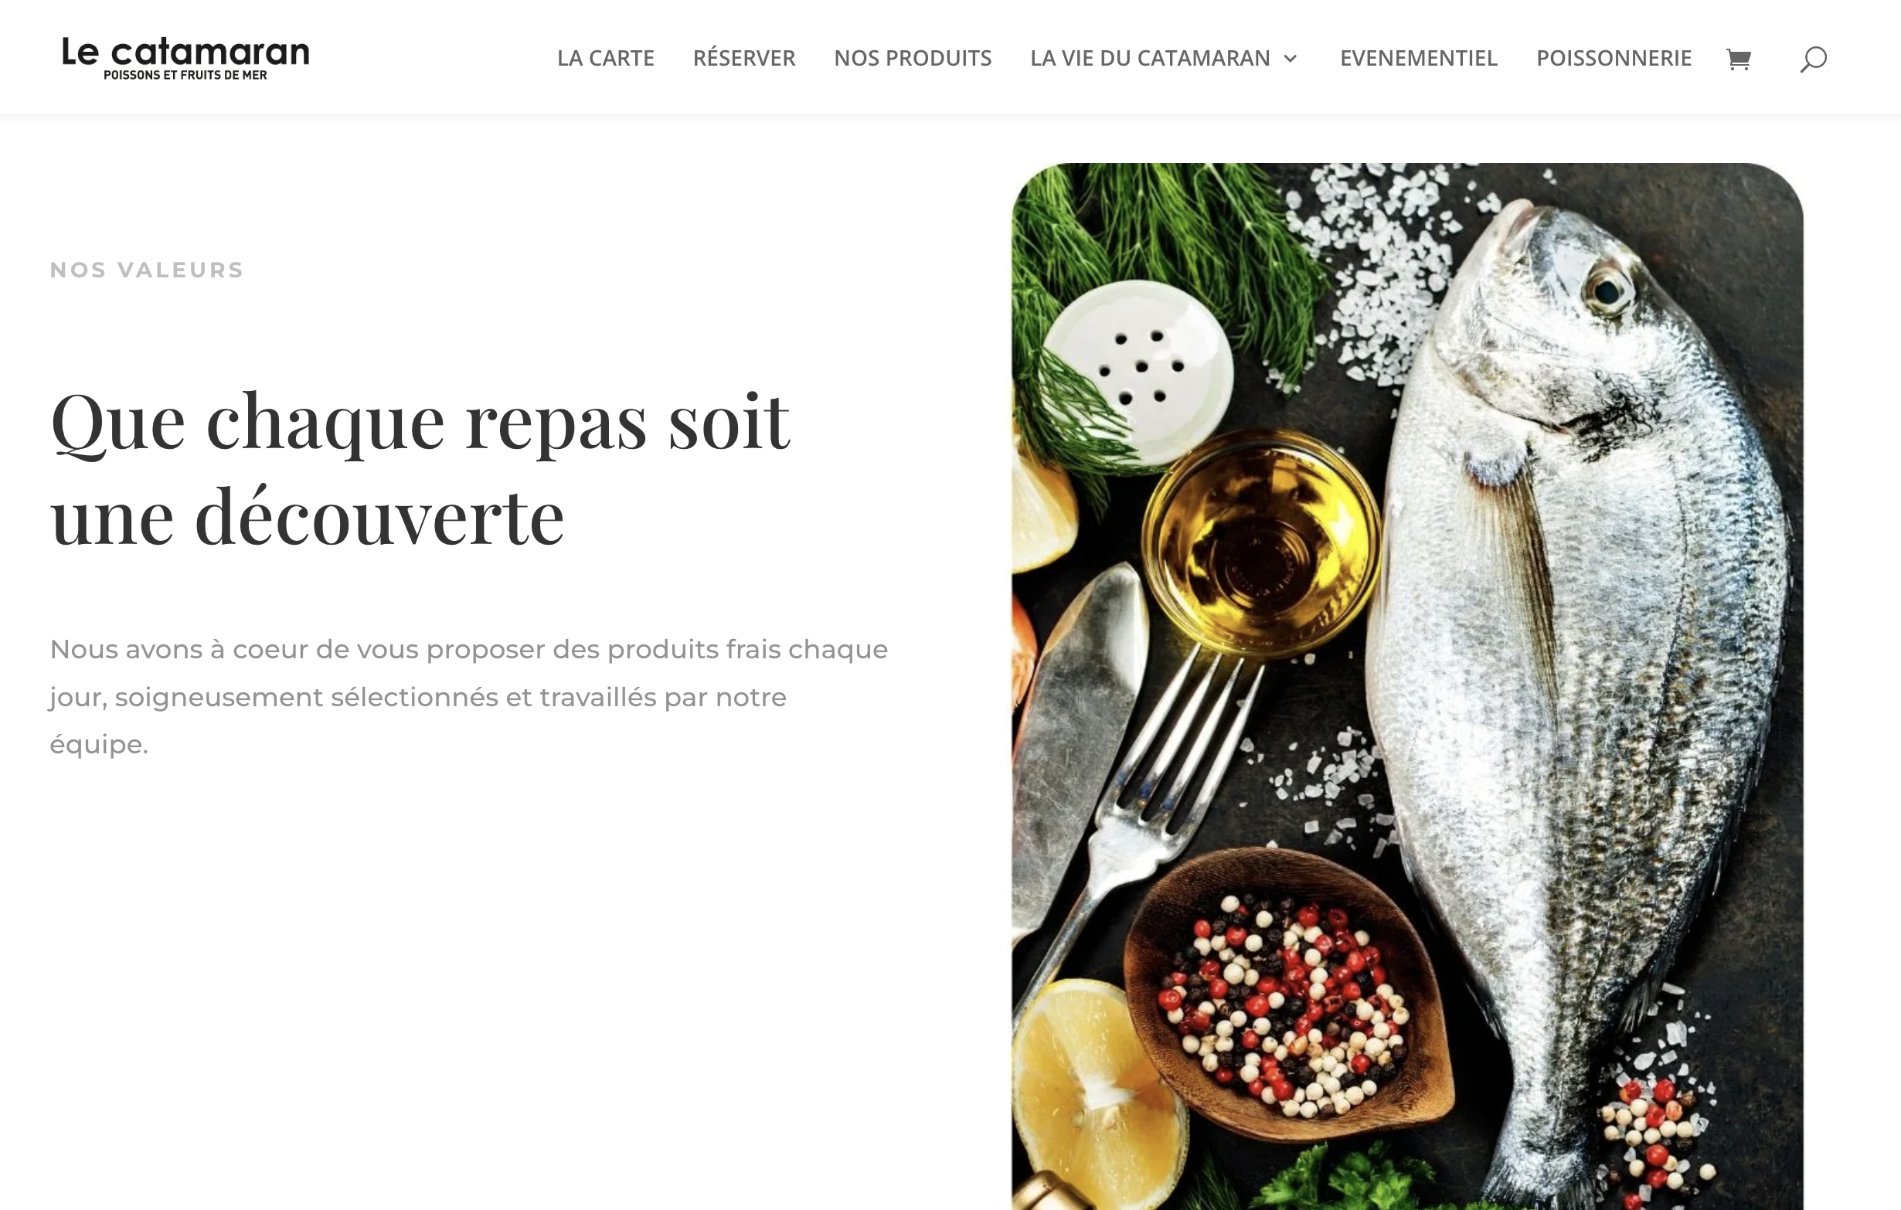Click the NOS VALEURS label
This screenshot has height=1210, width=1901.
click(x=147, y=270)
